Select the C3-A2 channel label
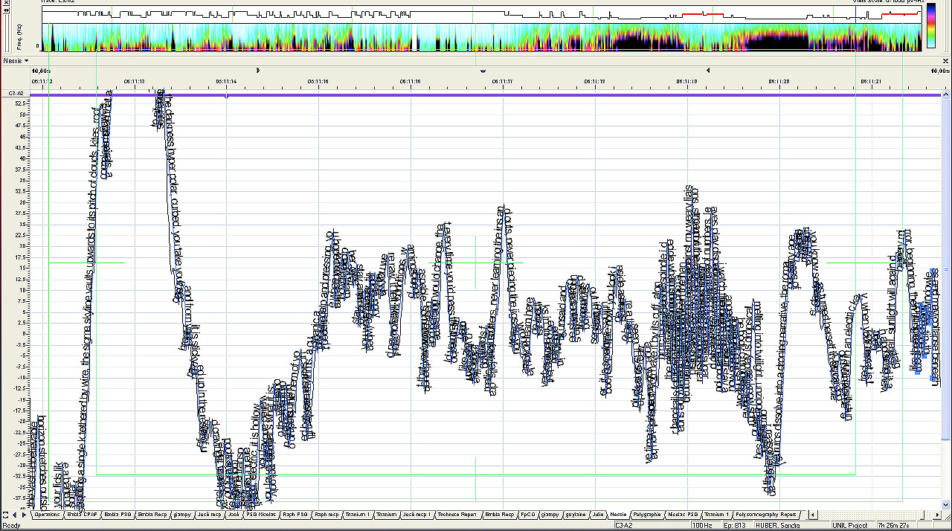The image size is (952, 531). pos(16,93)
